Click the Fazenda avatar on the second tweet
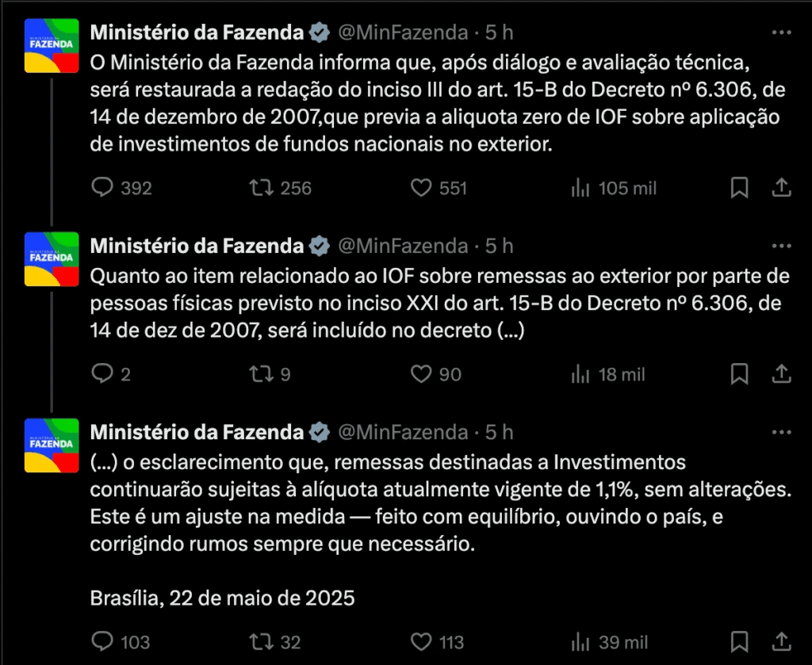Screen dimensions: 812x665 52,258
